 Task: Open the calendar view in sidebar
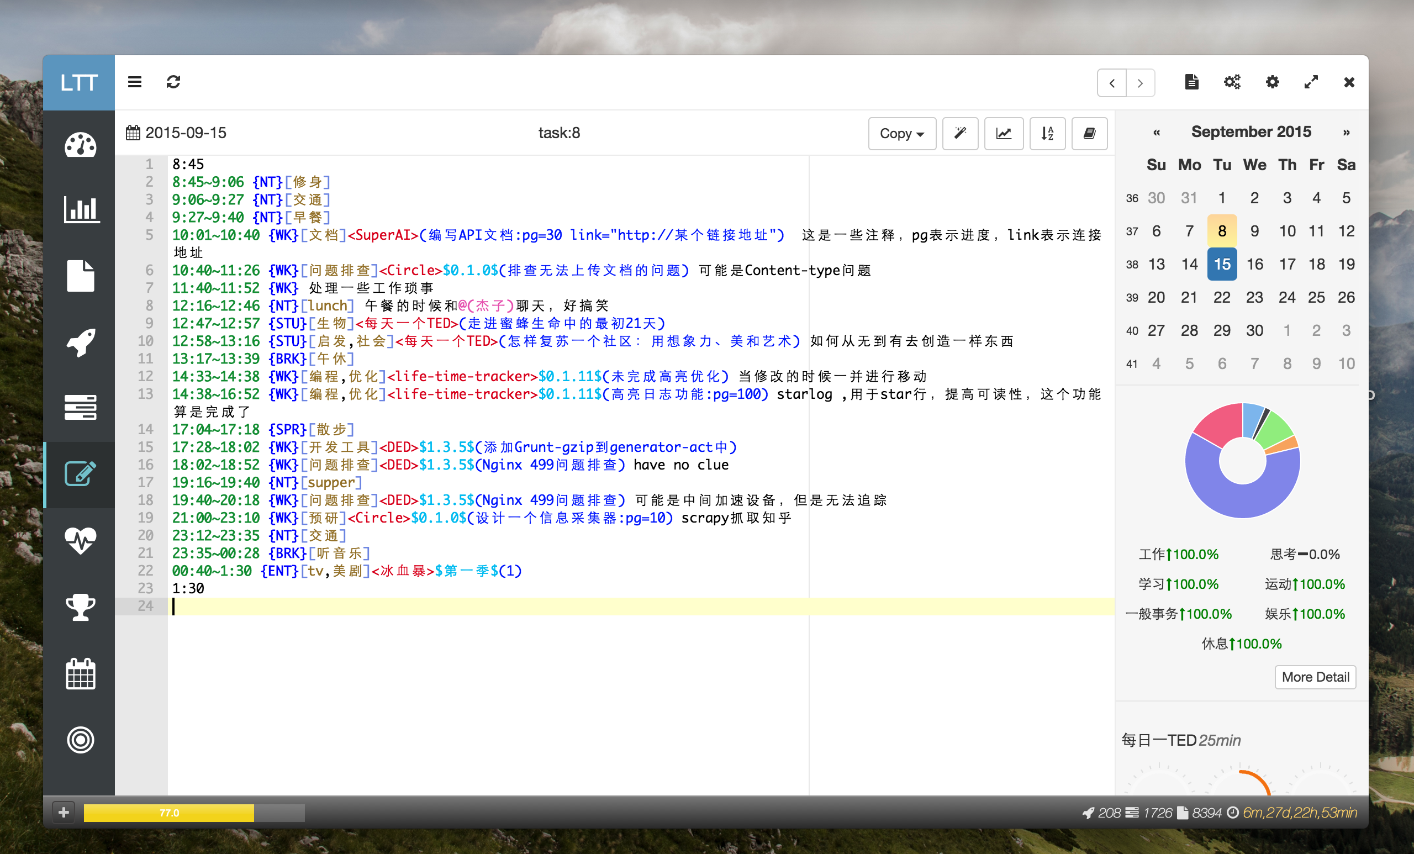80,673
